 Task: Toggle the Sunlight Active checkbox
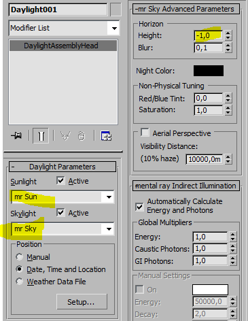[60, 181]
